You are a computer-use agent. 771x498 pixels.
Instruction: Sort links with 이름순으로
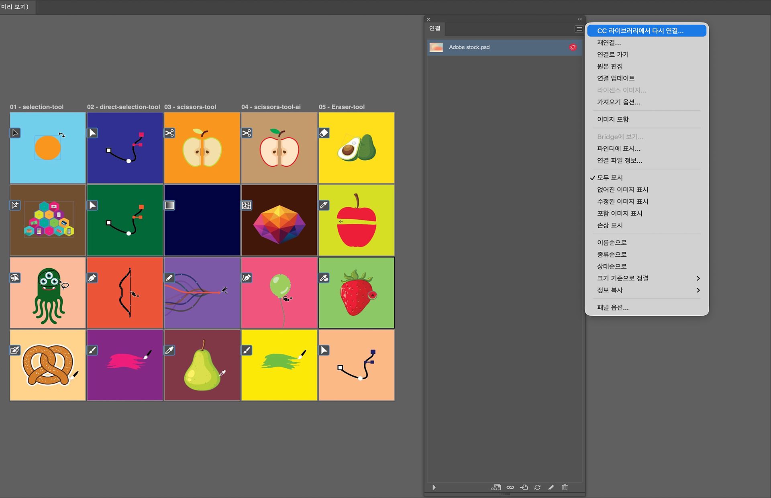647,243
